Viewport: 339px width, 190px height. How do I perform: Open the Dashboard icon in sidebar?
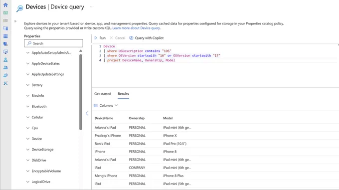click(x=5, y=13)
